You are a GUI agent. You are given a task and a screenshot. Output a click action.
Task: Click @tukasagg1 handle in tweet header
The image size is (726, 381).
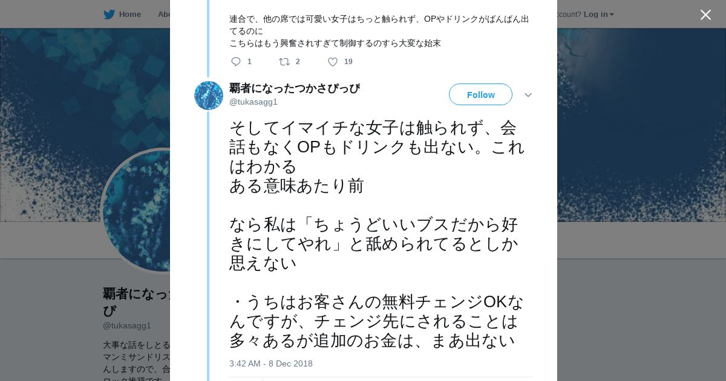click(253, 102)
